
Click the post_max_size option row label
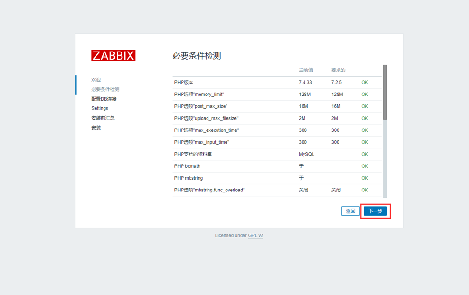coord(201,106)
